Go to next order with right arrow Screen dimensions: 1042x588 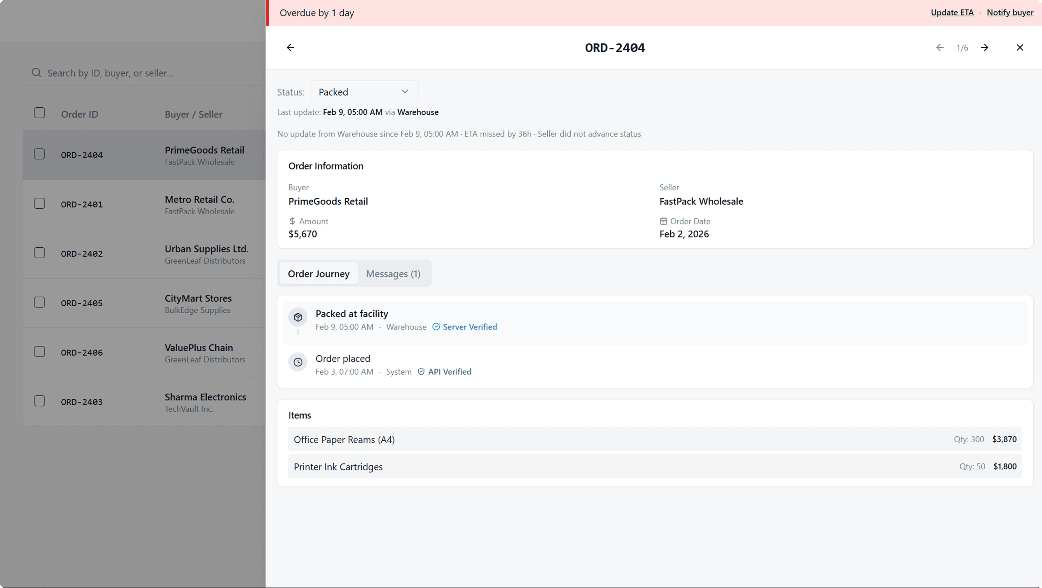[x=984, y=48]
